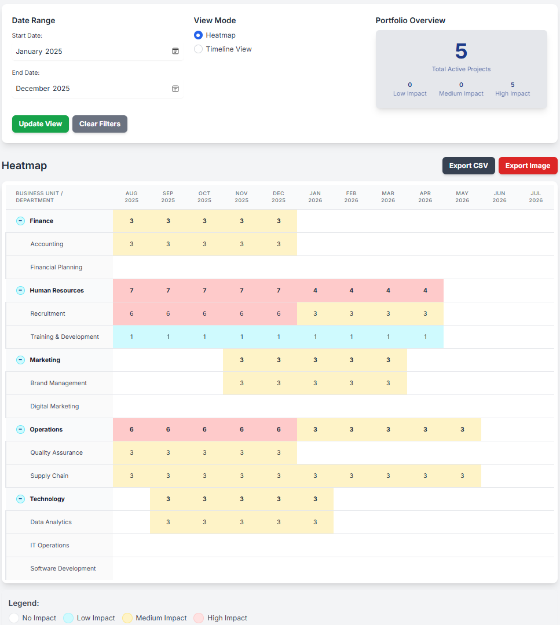Click the JAN 2026 column header
This screenshot has width=560, height=625.
(x=315, y=197)
